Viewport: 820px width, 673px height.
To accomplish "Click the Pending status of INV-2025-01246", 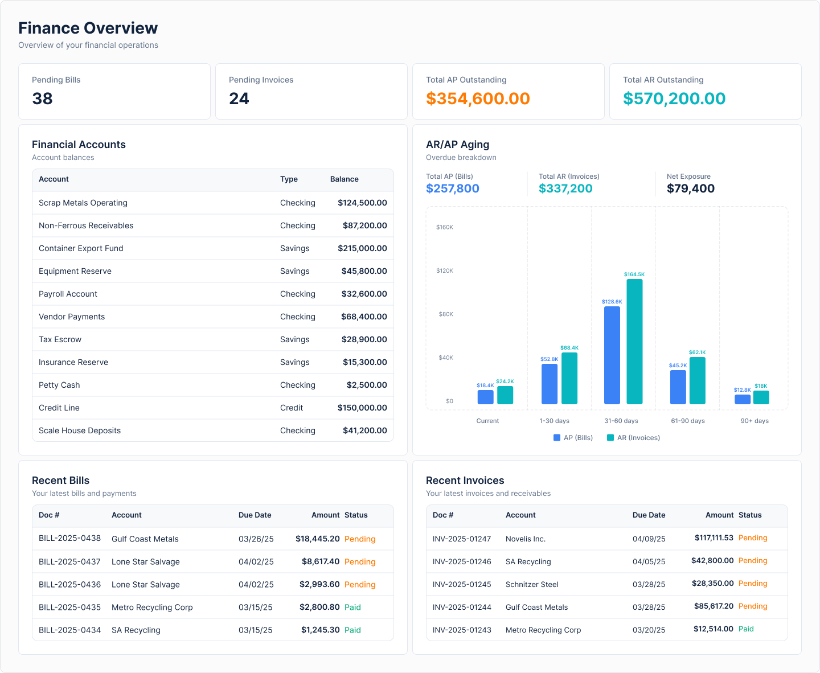I will tap(753, 560).
